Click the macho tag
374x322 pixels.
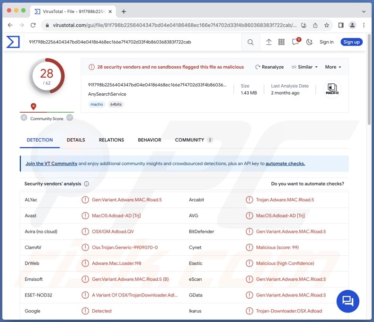coord(97,105)
